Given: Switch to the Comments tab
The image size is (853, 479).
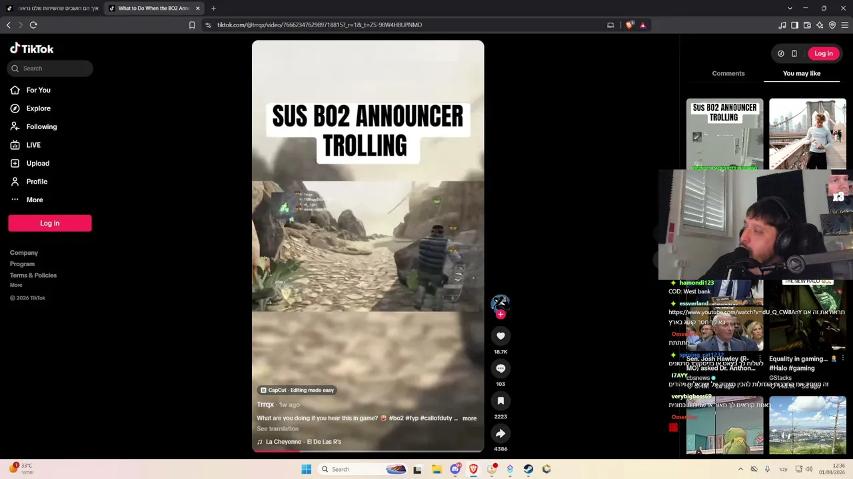Looking at the screenshot, I should point(728,73).
